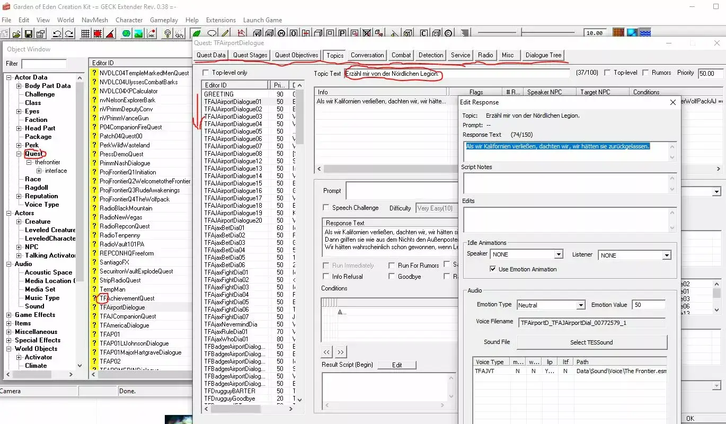Screen dimensions: 726x424
Task: Open the Emotion Type dropdown
Action: pyautogui.click(x=581, y=305)
